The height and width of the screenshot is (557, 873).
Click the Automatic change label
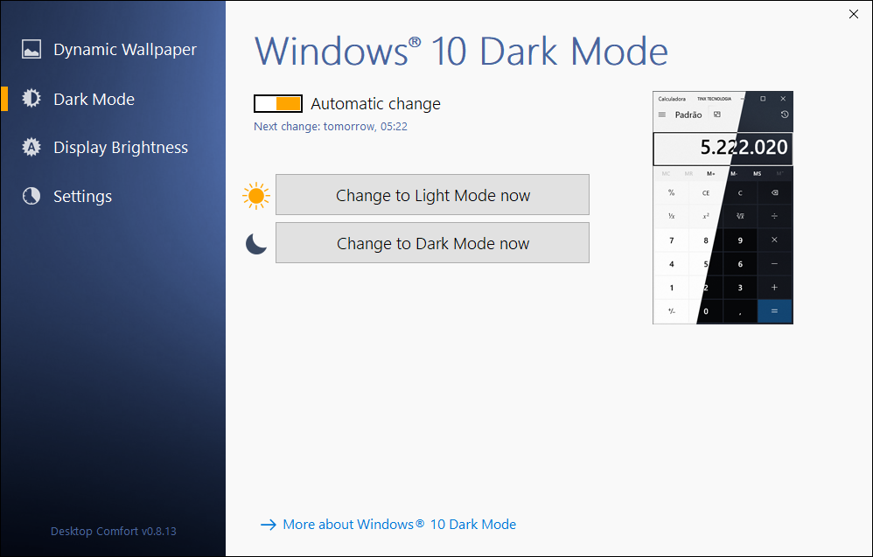tap(376, 103)
